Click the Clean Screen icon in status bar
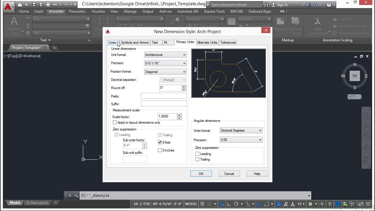 tap(361, 204)
